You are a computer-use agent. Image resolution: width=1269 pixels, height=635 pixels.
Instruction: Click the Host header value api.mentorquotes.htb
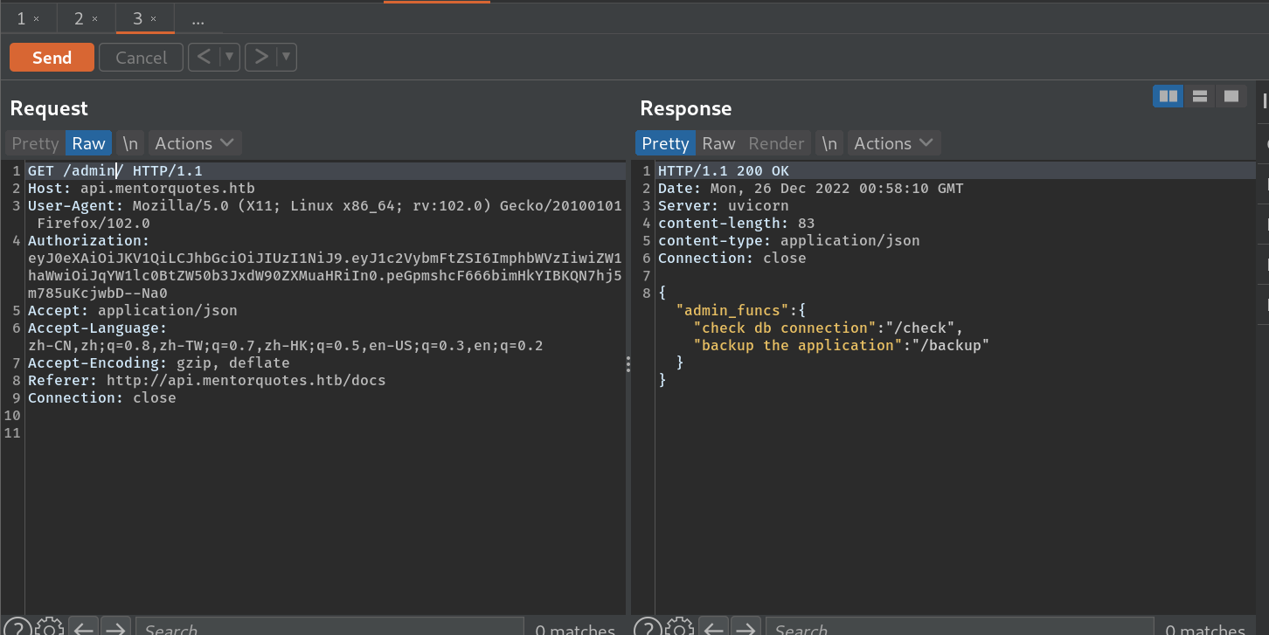(168, 188)
